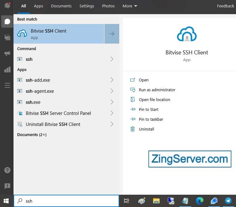Click Uninstall Bitvise SSH Client icon
The width and height of the screenshot is (236, 207).
click(x=20, y=124)
